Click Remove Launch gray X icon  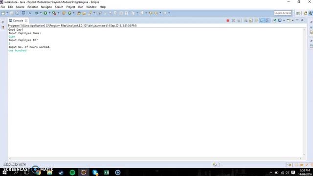click(x=233, y=21)
